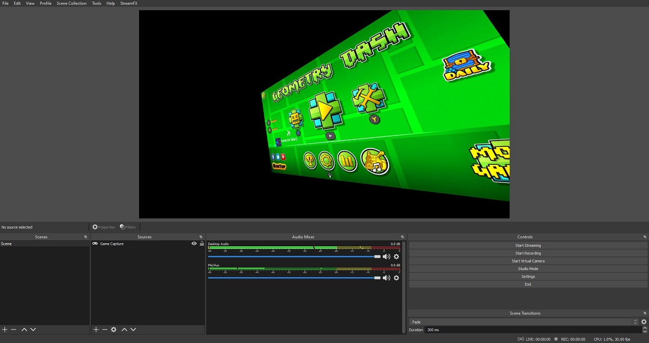This screenshot has height=343, width=649.
Task: Click the Filters button above Sources
Action: pos(128,227)
